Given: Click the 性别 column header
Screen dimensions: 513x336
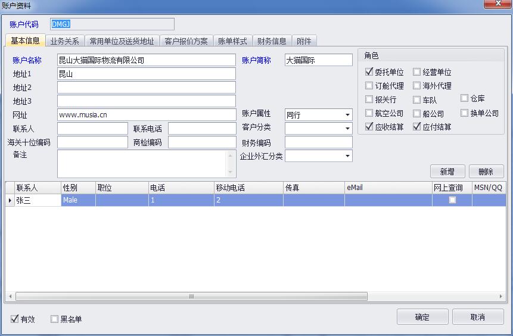Looking at the screenshot, I should pos(78,188).
